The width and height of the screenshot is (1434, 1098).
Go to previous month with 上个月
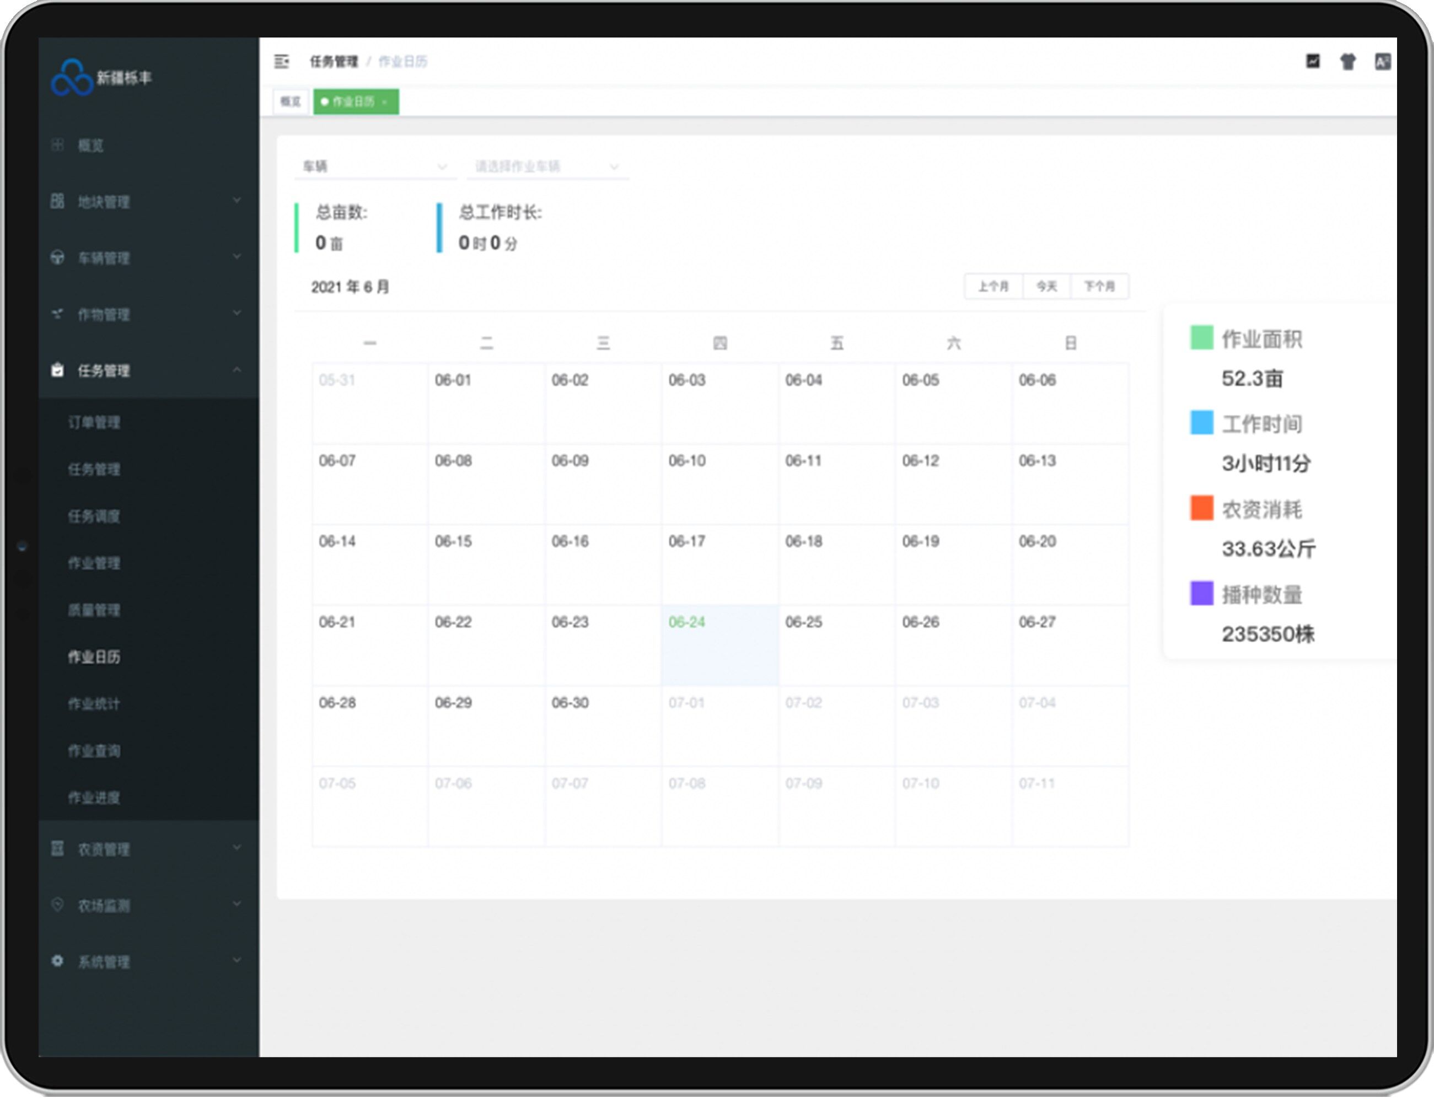coord(993,286)
